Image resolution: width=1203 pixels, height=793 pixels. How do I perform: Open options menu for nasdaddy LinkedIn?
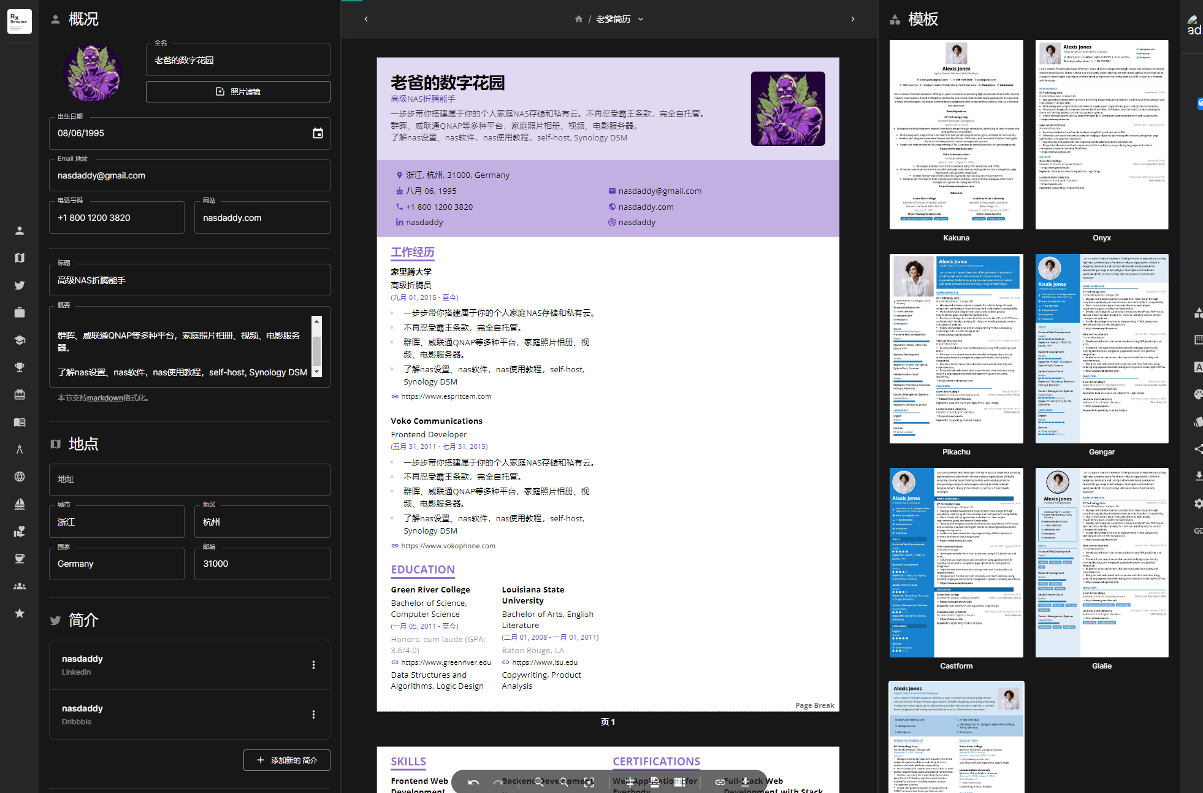click(x=313, y=665)
